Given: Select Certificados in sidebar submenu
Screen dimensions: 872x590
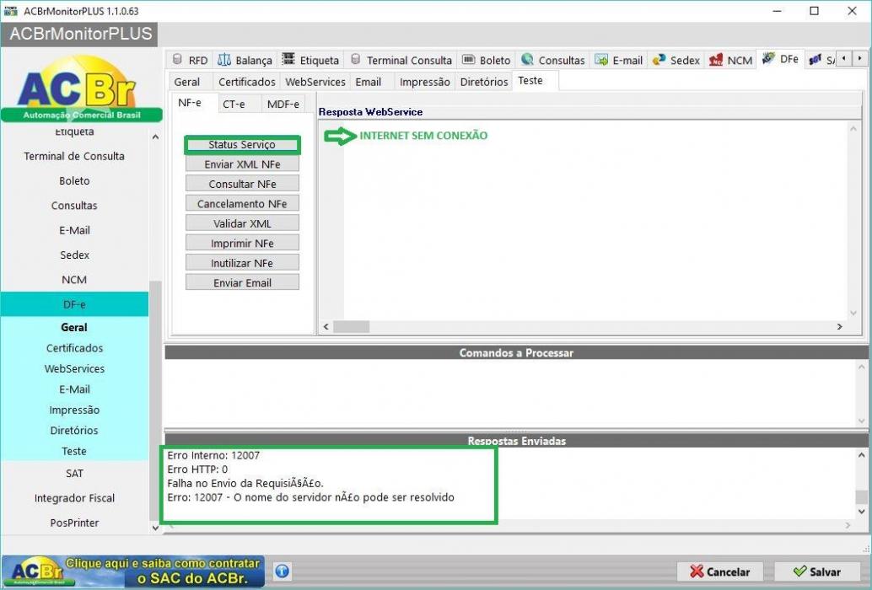Looking at the screenshot, I should (x=74, y=348).
